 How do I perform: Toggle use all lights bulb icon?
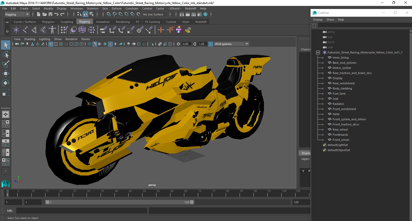pyautogui.click(x=115, y=44)
